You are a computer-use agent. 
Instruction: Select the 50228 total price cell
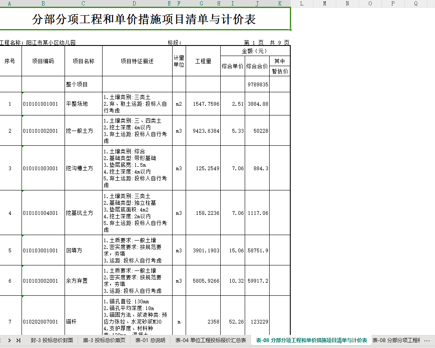tap(257, 131)
